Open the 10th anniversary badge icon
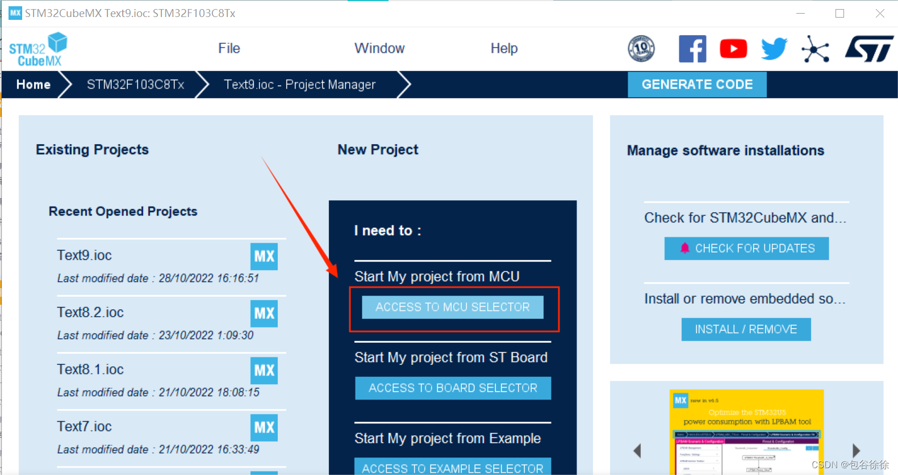 click(641, 48)
